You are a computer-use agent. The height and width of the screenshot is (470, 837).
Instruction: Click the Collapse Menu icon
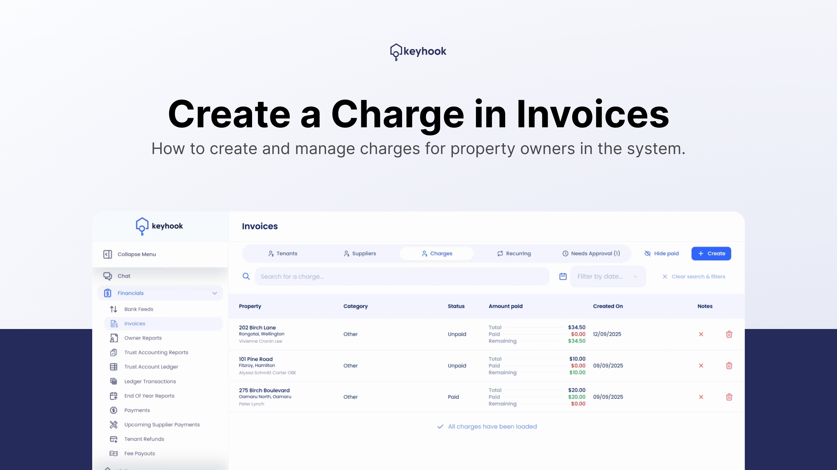[108, 254]
